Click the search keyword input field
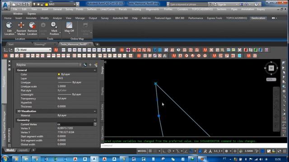The image size is (289, 162). [x=188, y=4]
